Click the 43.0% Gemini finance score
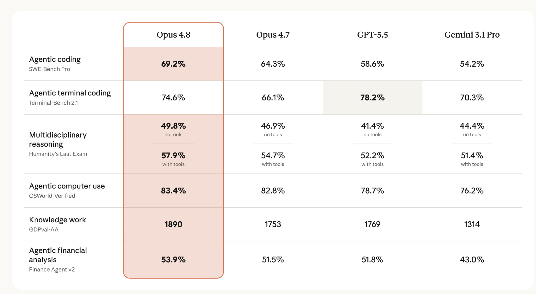This screenshot has height=294, width=536. (x=472, y=260)
